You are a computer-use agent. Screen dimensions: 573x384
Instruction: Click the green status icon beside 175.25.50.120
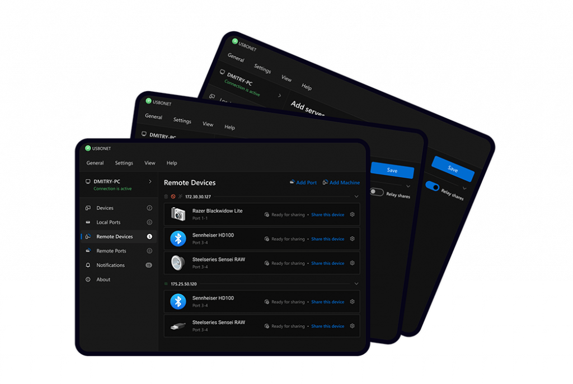(166, 284)
